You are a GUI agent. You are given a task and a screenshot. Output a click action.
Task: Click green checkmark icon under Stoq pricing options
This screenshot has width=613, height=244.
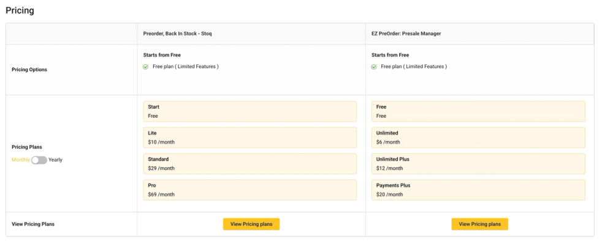point(145,67)
